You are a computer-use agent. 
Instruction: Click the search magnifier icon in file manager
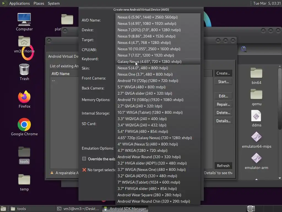(244, 49)
